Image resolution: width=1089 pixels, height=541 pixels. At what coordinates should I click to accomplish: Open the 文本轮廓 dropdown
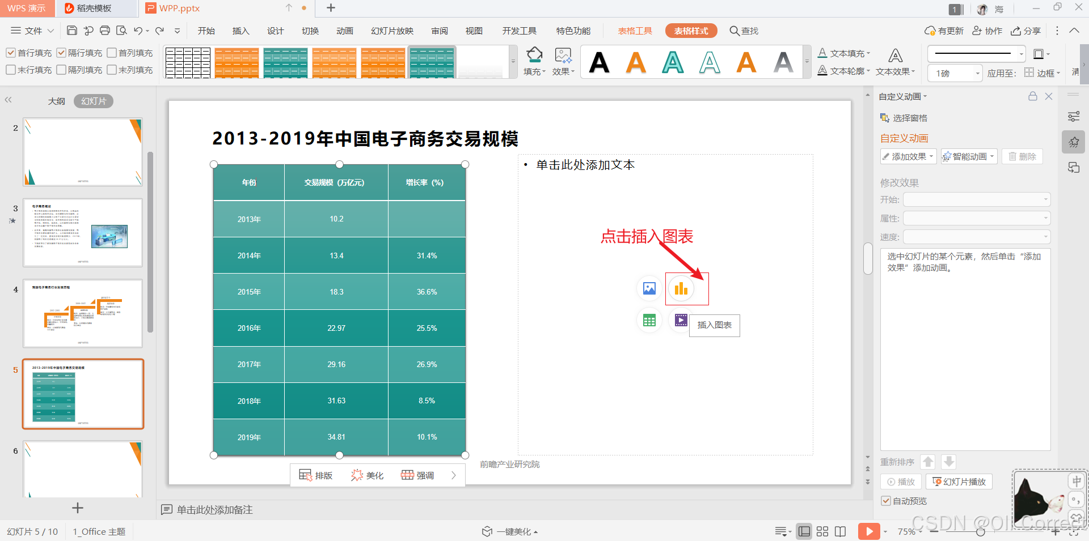844,71
